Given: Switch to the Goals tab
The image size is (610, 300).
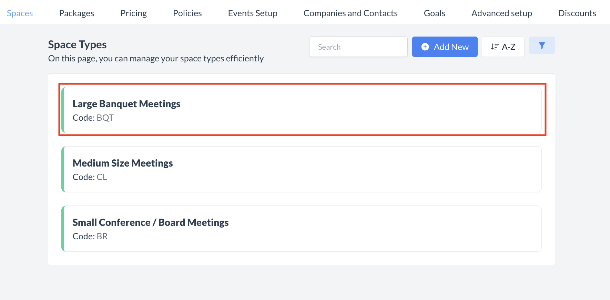Looking at the screenshot, I should [434, 13].
